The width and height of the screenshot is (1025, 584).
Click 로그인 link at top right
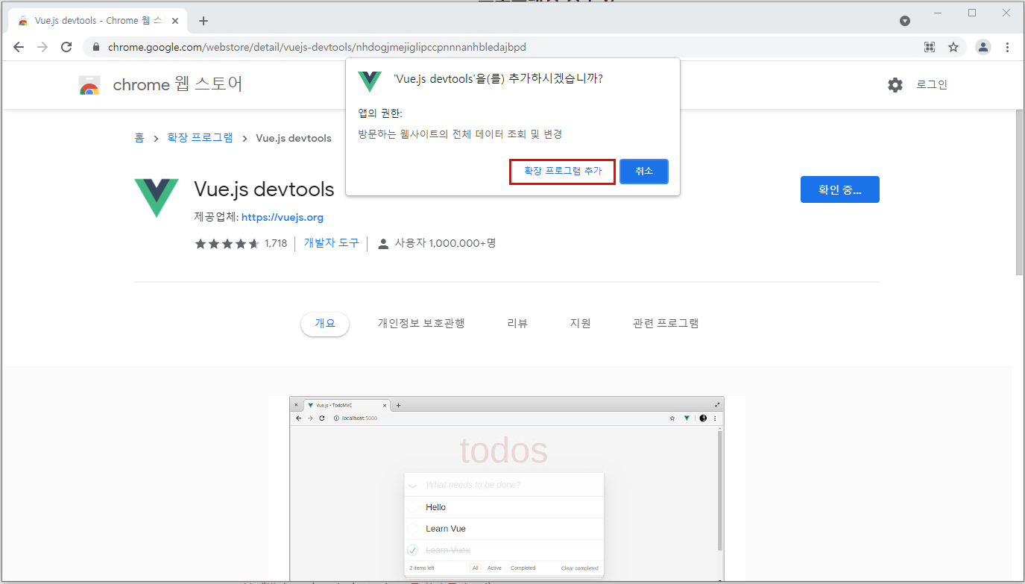[x=932, y=85]
